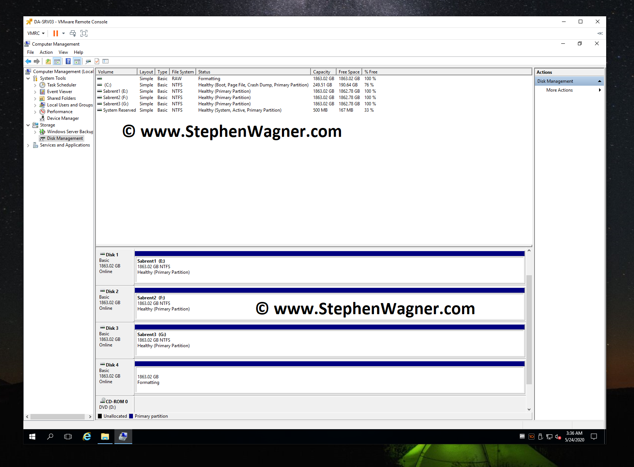This screenshot has height=467, width=634.
Task: Launch Internet Explorer from the taskbar
Action: point(87,437)
